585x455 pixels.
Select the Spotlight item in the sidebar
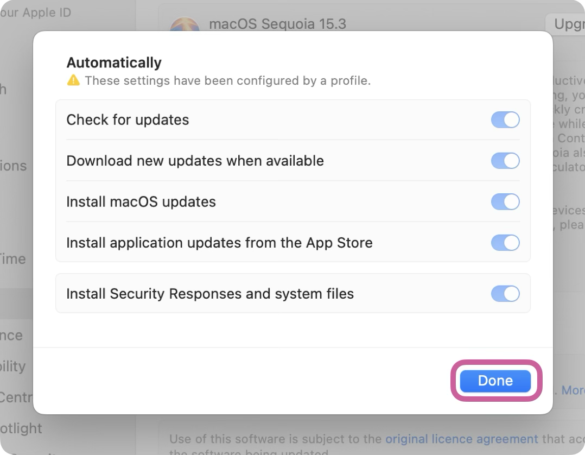pos(21,428)
